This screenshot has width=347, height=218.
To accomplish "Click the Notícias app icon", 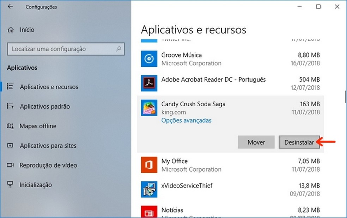I will click(x=149, y=212).
